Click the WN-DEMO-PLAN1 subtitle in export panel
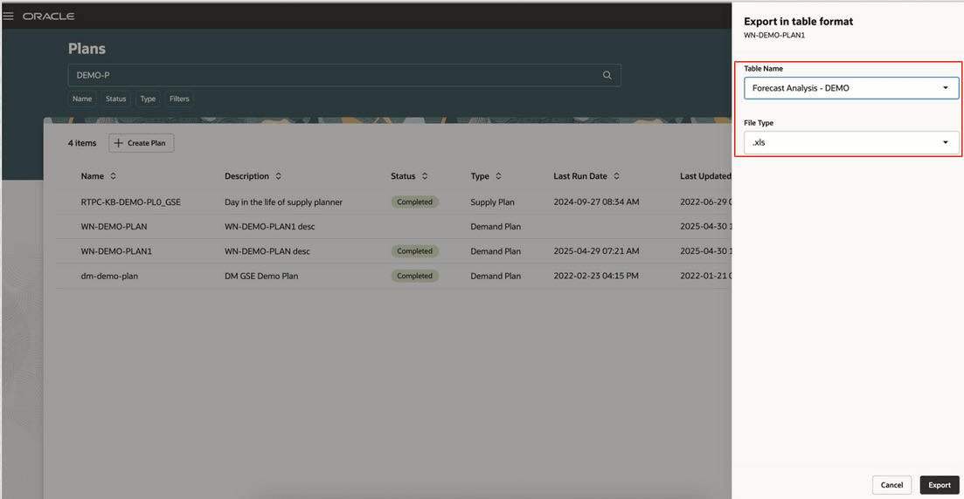 (774, 35)
